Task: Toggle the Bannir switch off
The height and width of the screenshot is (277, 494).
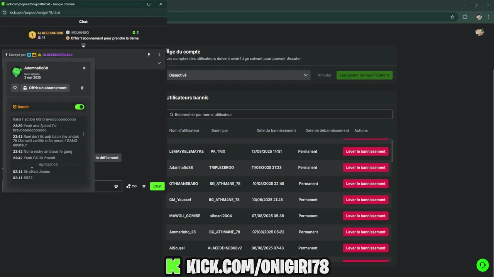Action: click(x=80, y=107)
